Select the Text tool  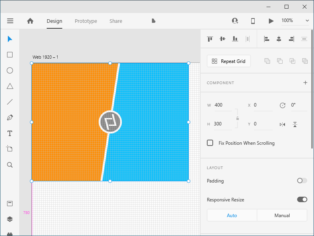tap(10, 133)
